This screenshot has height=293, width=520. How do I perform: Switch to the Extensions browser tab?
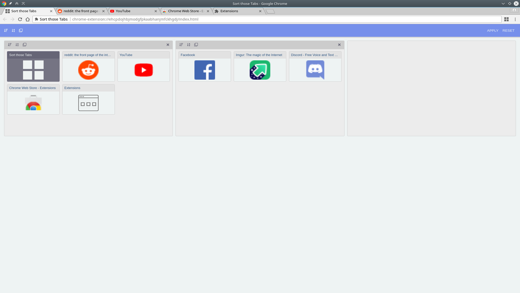(238, 11)
